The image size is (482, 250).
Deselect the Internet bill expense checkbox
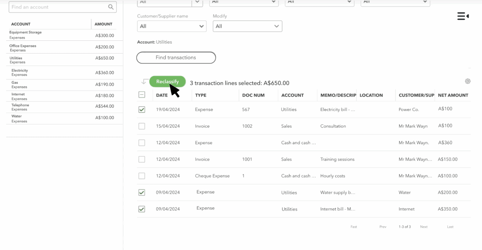point(142,209)
